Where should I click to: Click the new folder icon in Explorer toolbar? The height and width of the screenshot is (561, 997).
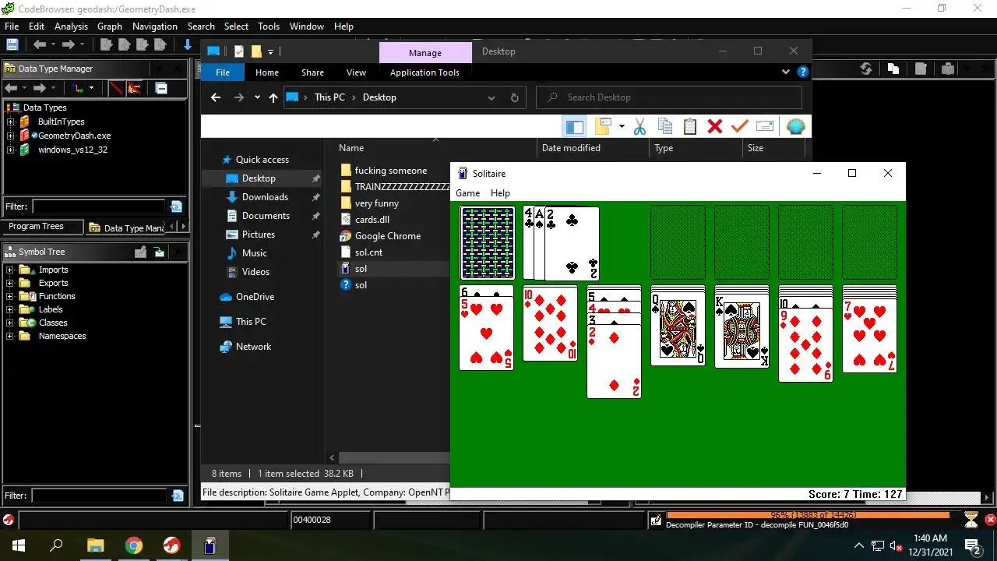click(x=603, y=126)
